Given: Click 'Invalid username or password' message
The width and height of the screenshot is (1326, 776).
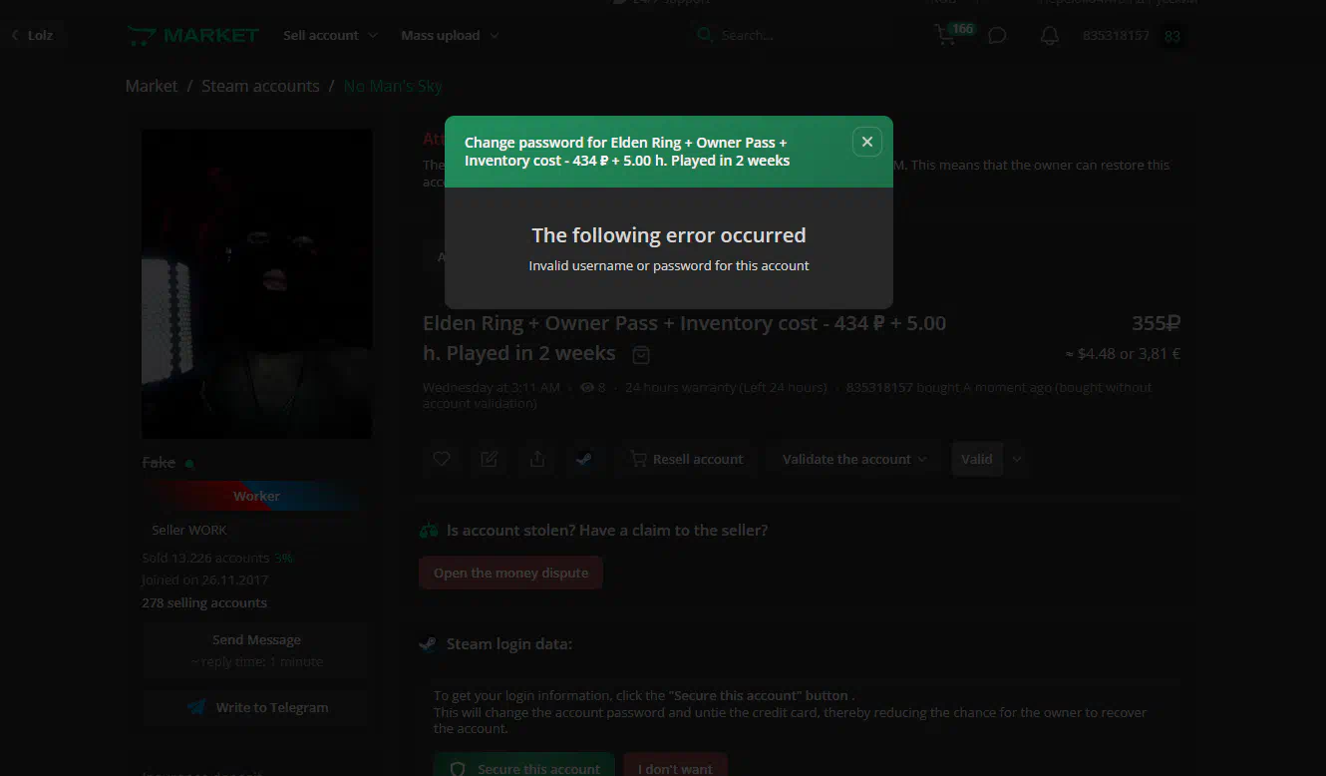Looking at the screenshot, I should tap(669, 265).
